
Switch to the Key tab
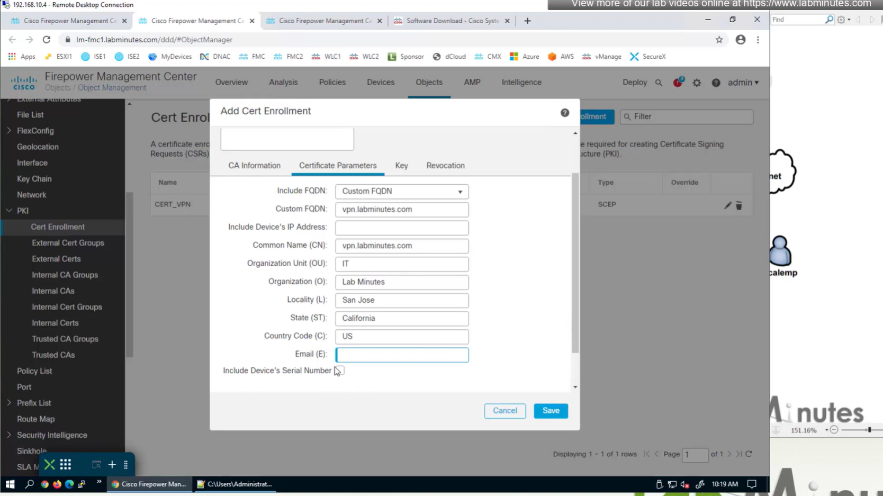point(401,166)
